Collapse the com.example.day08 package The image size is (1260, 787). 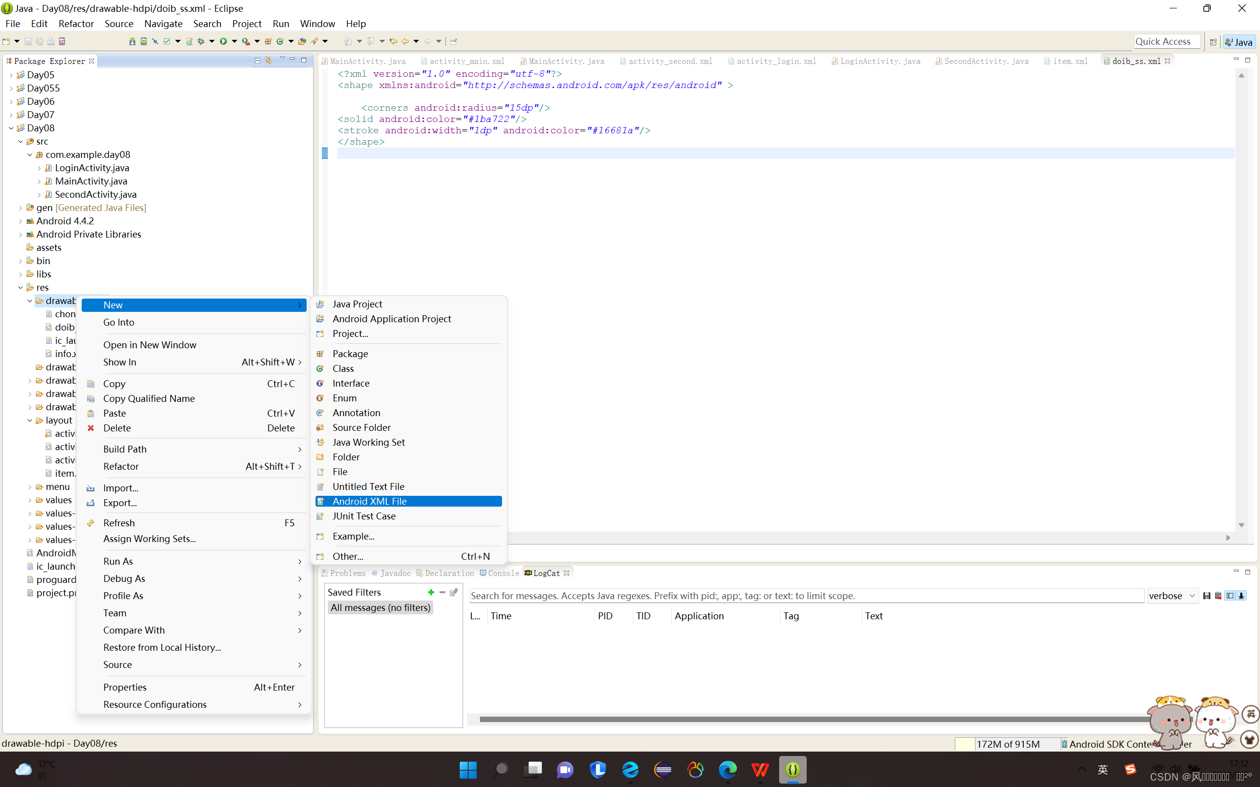[30, 154]
